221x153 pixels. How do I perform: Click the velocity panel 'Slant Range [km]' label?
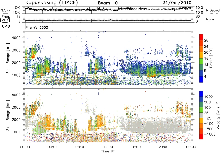pyautogui.click(x=8, y=115)
